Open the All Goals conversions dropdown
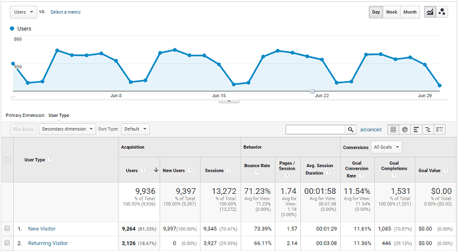458x252 pixels. tap(386, 147)
